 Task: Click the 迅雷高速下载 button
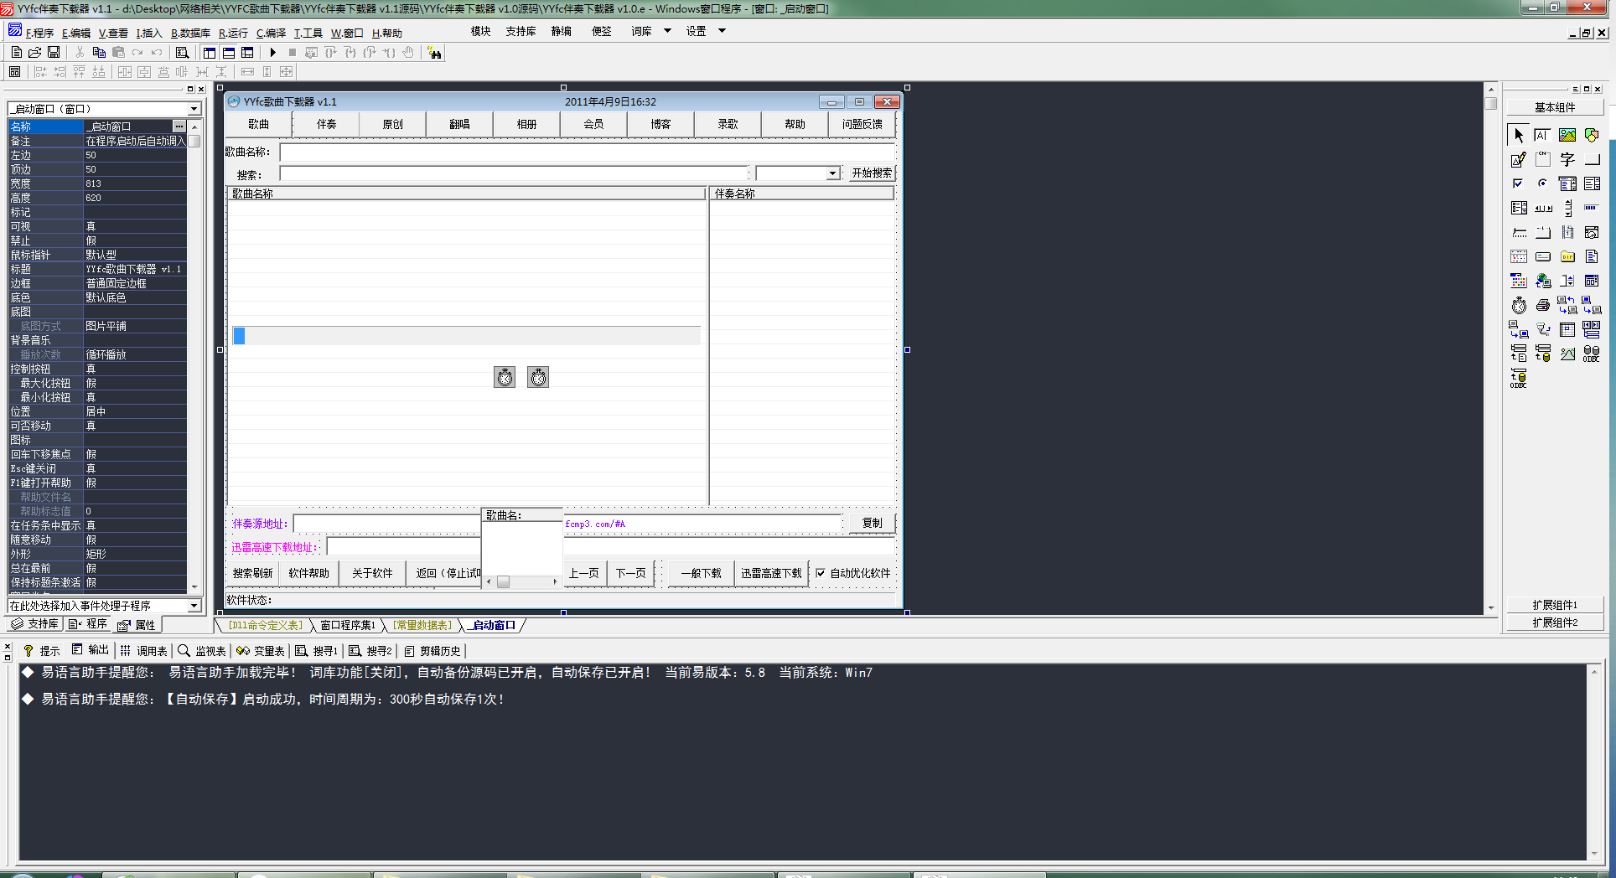point(771,573)
